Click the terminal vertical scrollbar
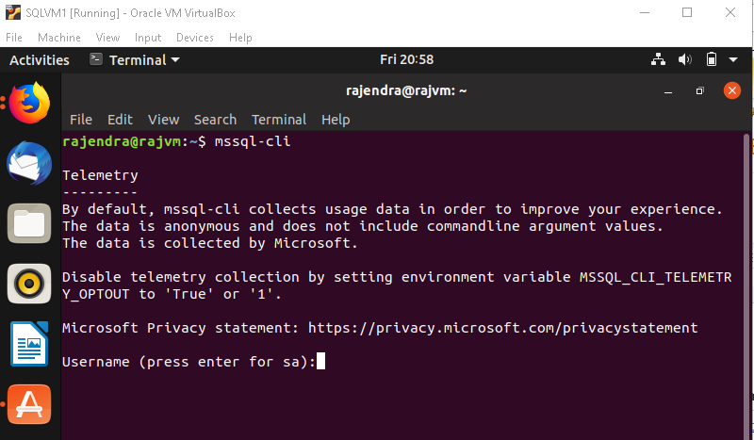The image size is (754, 440). pyautogui.click(x=748, y=283)
